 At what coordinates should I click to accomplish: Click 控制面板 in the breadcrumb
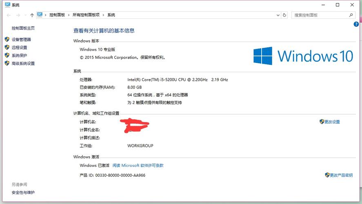pyautogui.click(x=57, y=15)
